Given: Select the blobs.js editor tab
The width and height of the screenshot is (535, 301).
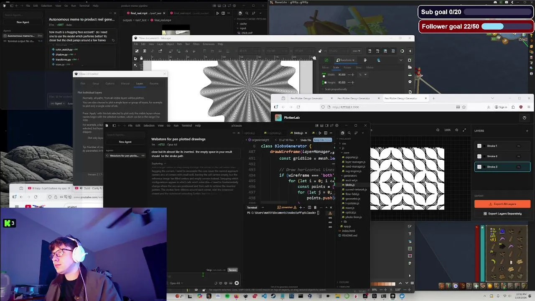Looking at the screenshot, I should tap(298, 133).
